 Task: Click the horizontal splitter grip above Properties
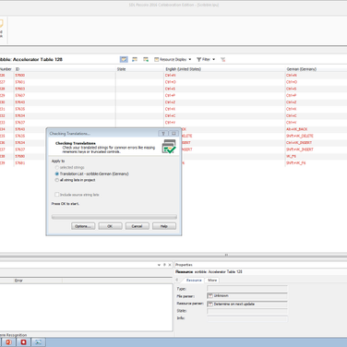(226, 255)
